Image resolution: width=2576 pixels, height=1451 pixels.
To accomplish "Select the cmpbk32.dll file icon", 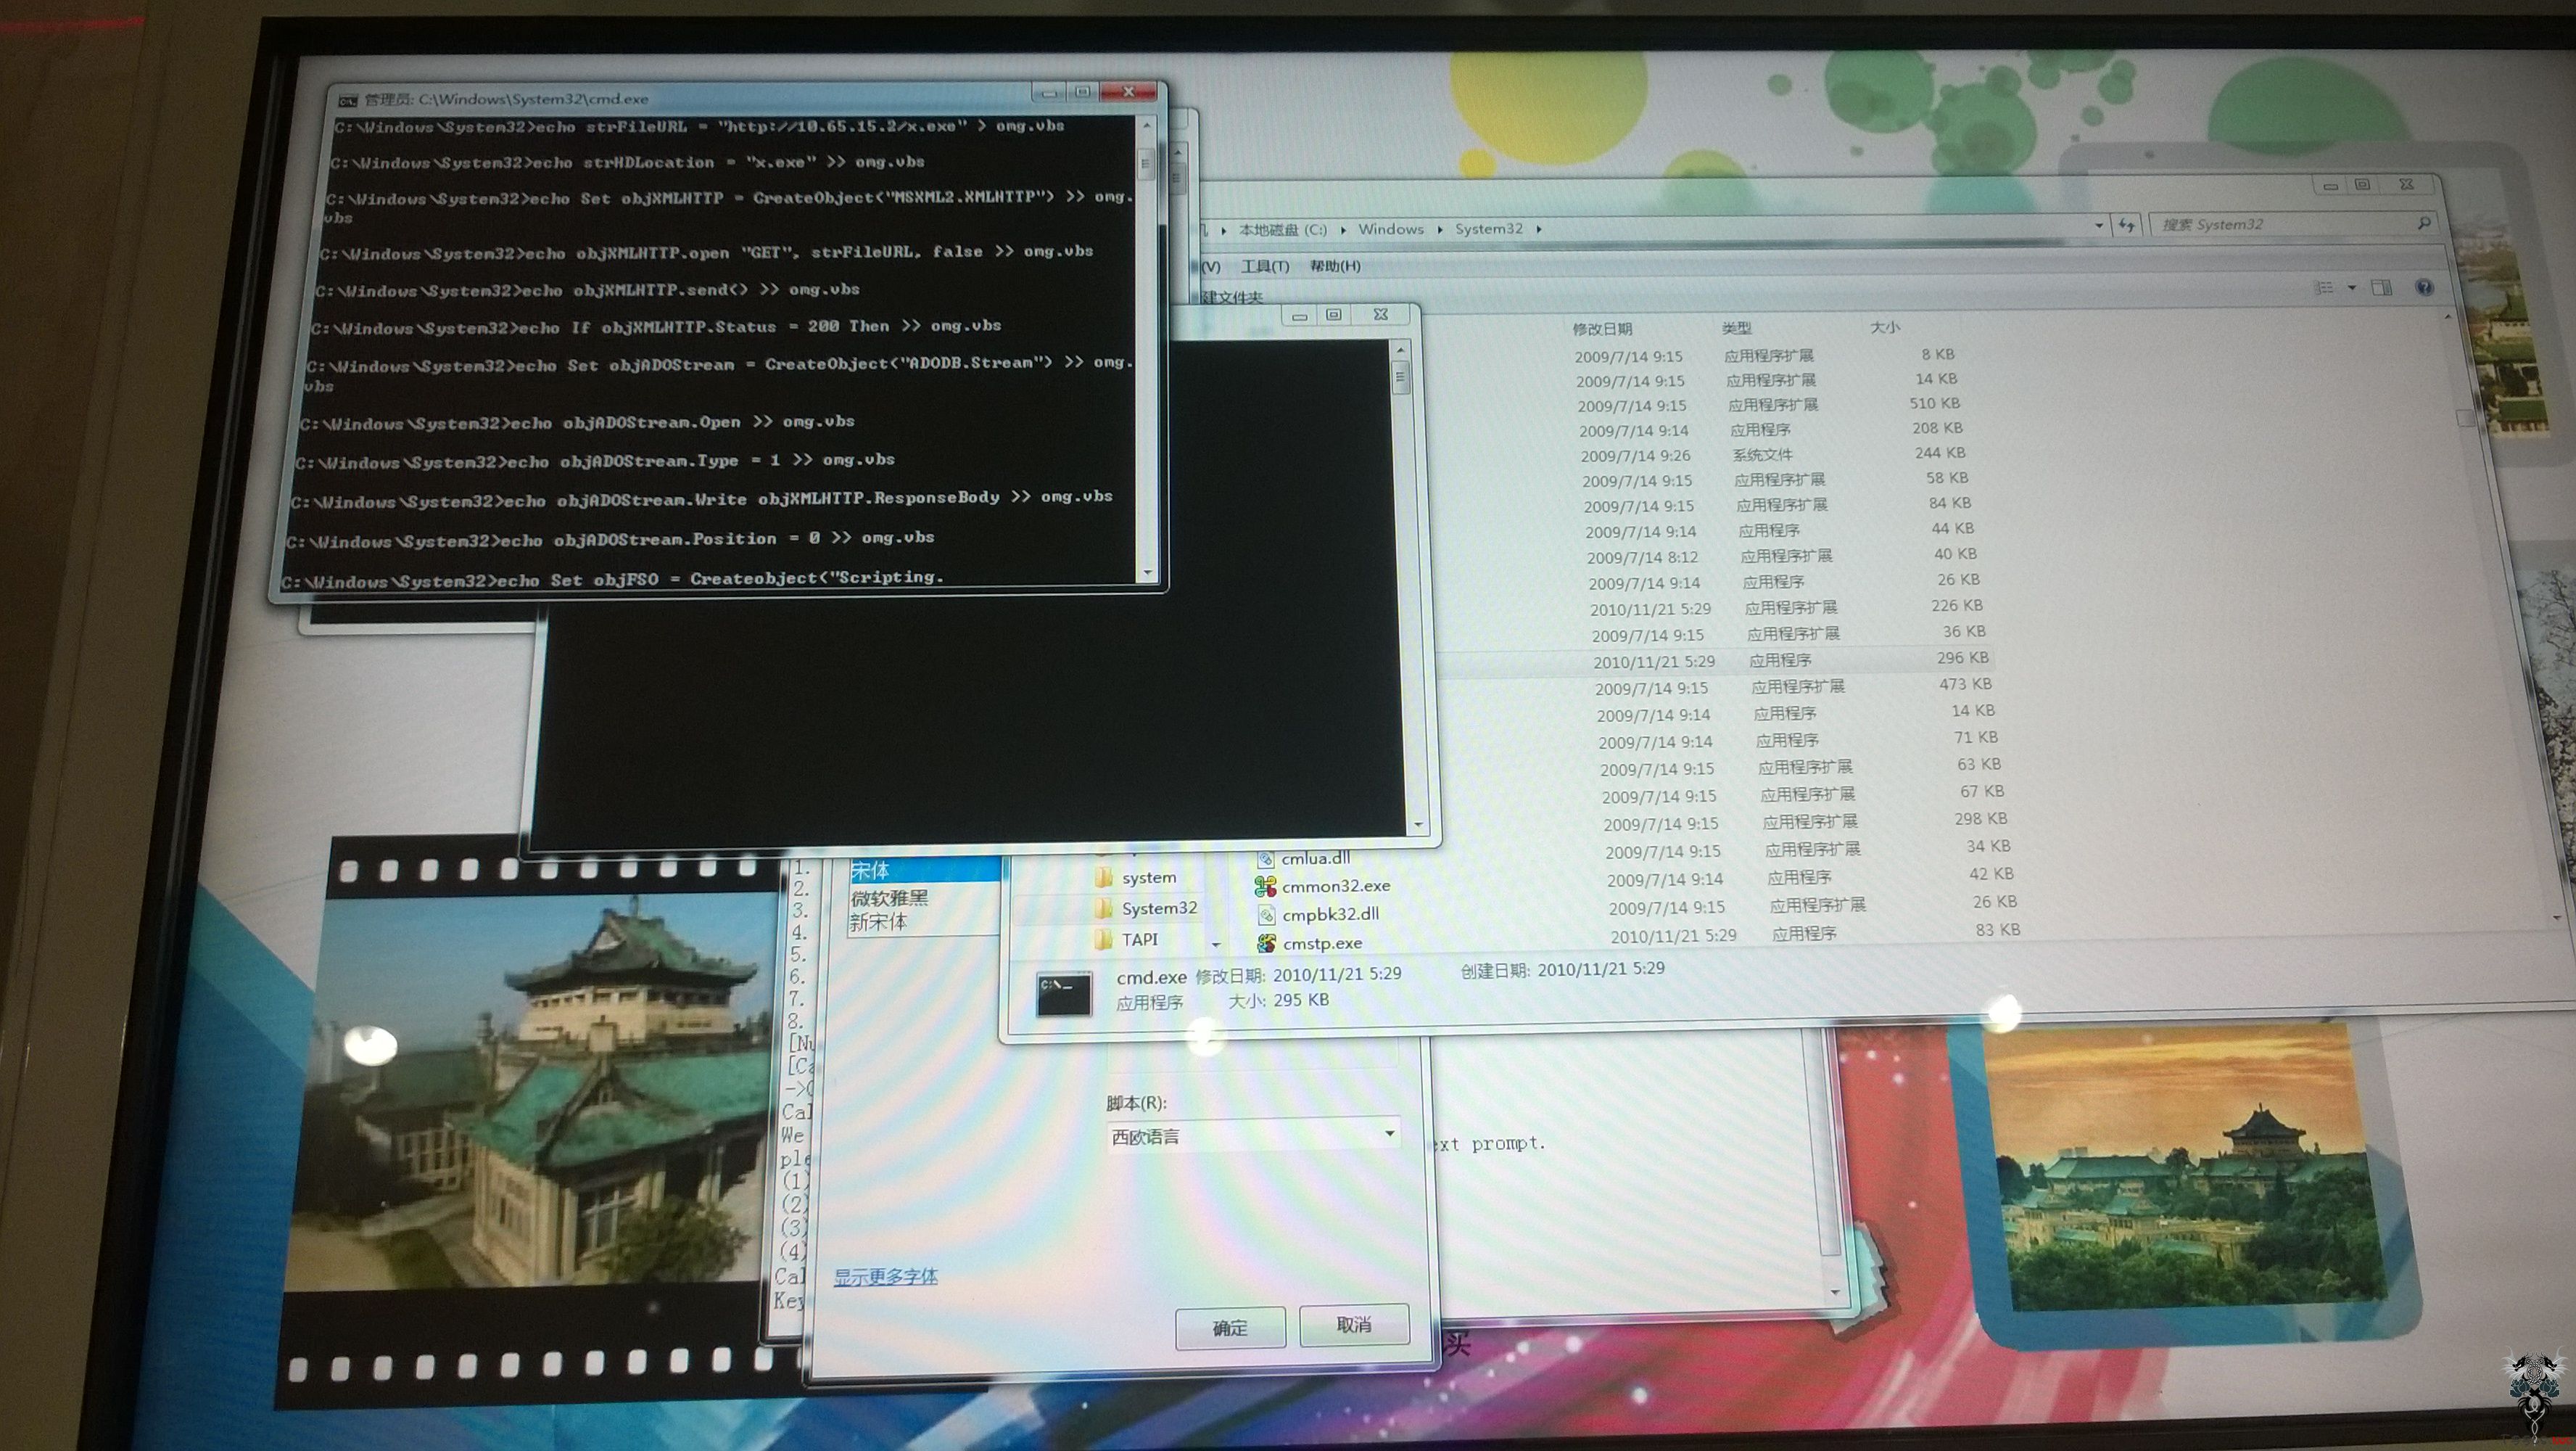I will 1266,915.
